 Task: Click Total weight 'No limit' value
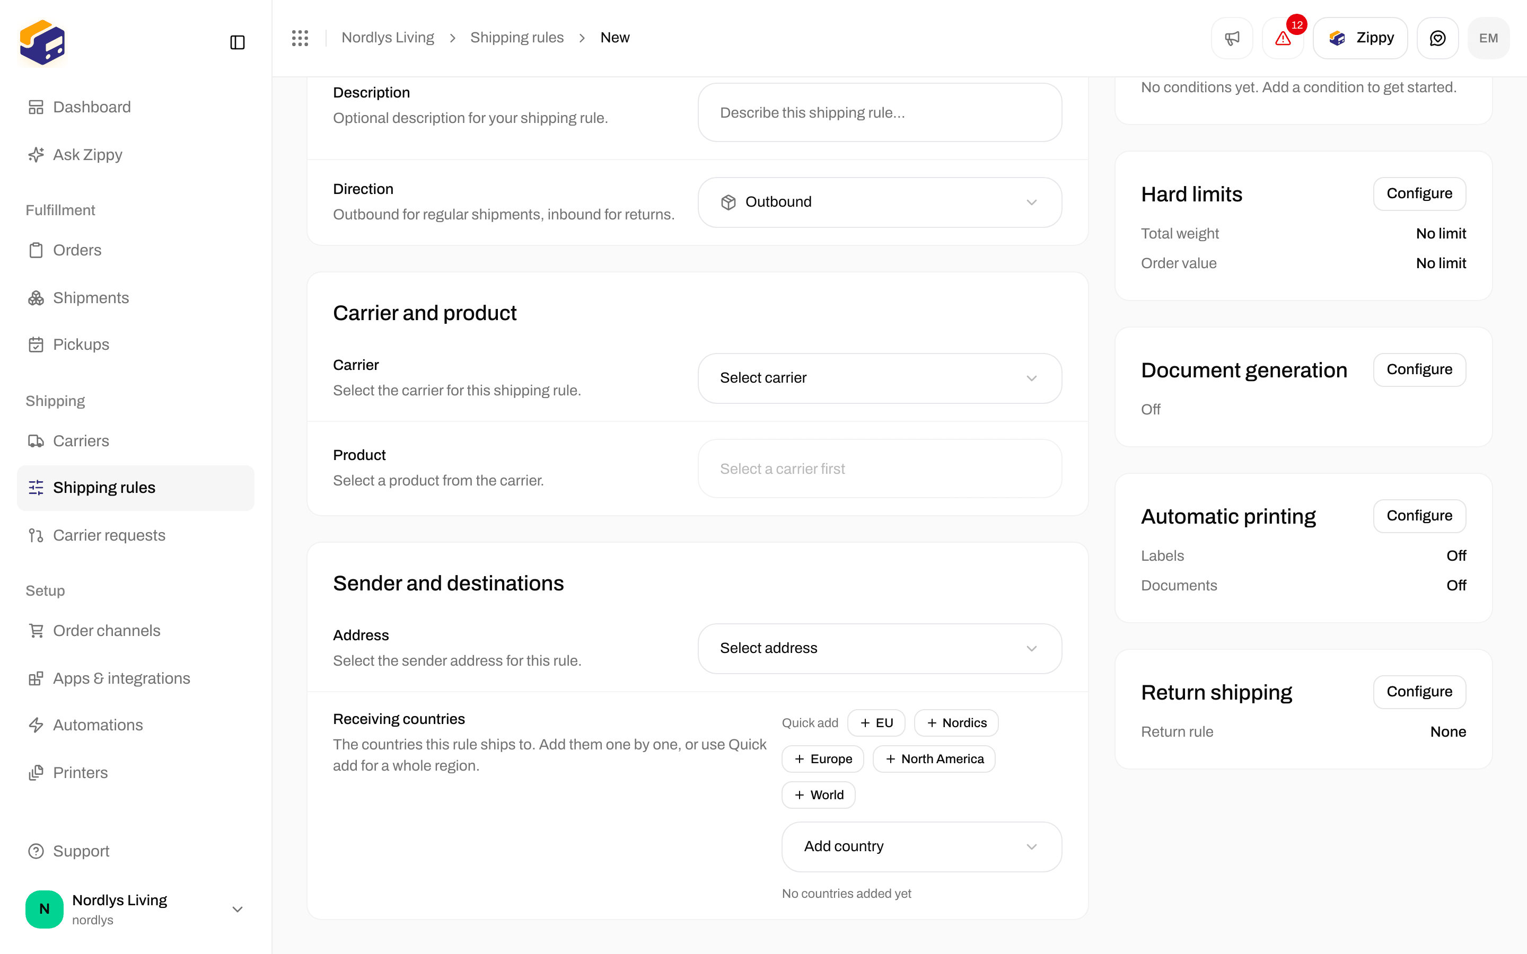tap(1441, 233)
